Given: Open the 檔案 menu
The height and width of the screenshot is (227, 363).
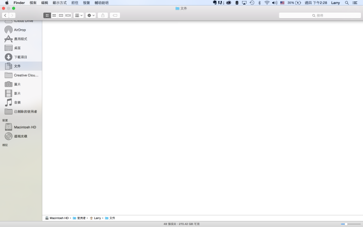Looking at the screenshot, I should click(x=33, y=3).
